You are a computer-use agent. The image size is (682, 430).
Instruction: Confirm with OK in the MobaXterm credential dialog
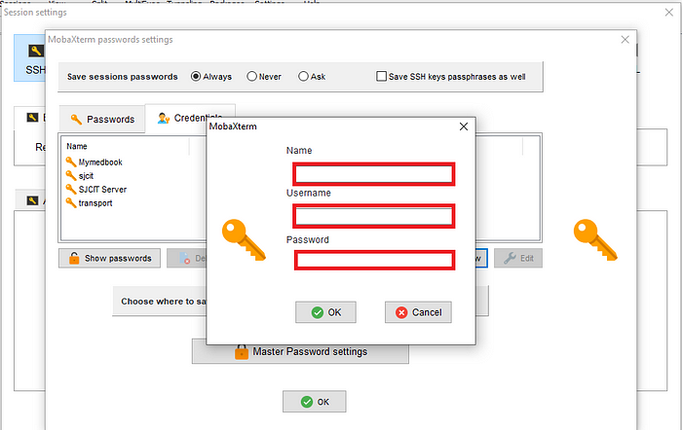click(325, 312)
